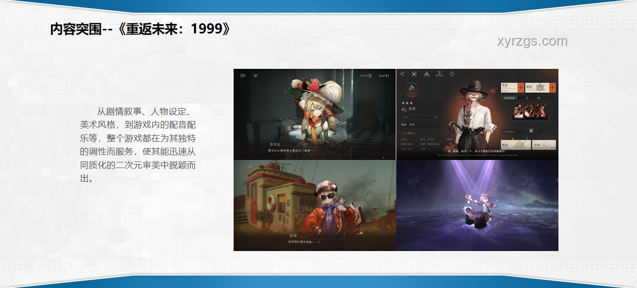
Task: Enable AUTO playback in story scene
Action: [x=366, y=75]
